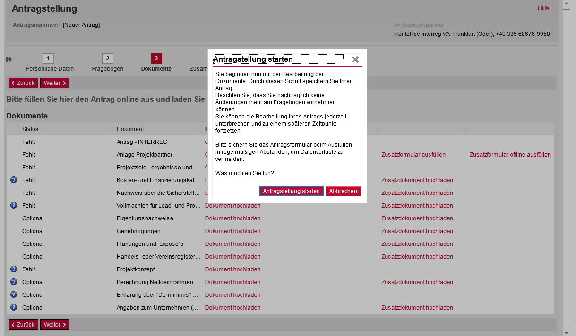
Task: Click the page scrollbar up arrow
Action: (x=567, y=3)
